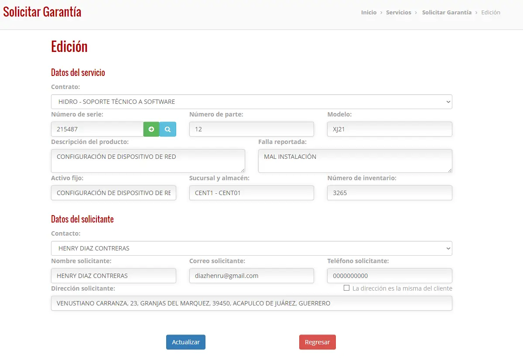Go to Inicio in breadcrumb
Screen dimensions: 523x360
click(x=369, y=12)
